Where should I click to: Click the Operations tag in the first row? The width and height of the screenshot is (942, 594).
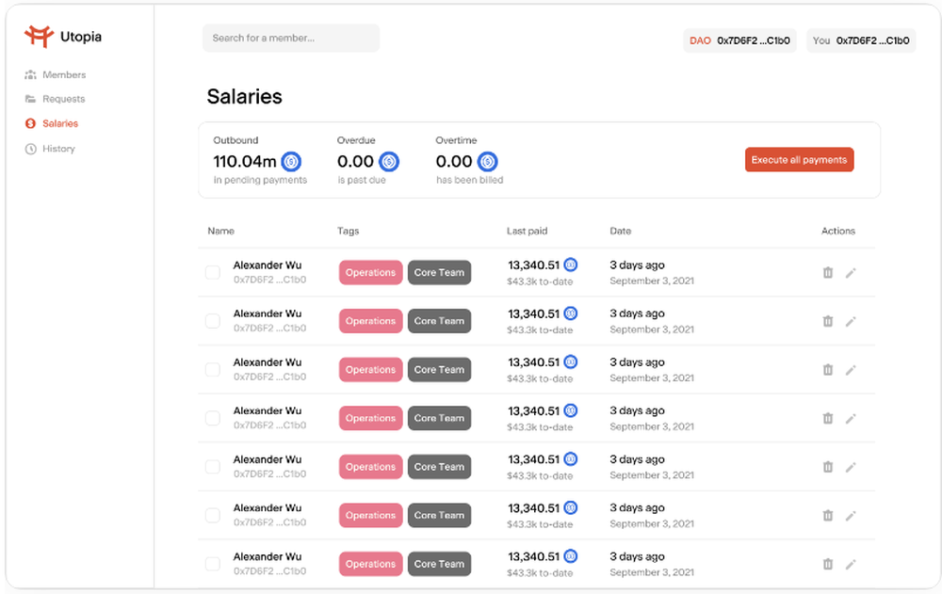tap(370, 273)
